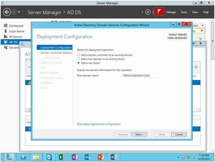Click the forward arrow in Server Manager header
Screen dimensions: 215x162
click(x=14, y=12)
